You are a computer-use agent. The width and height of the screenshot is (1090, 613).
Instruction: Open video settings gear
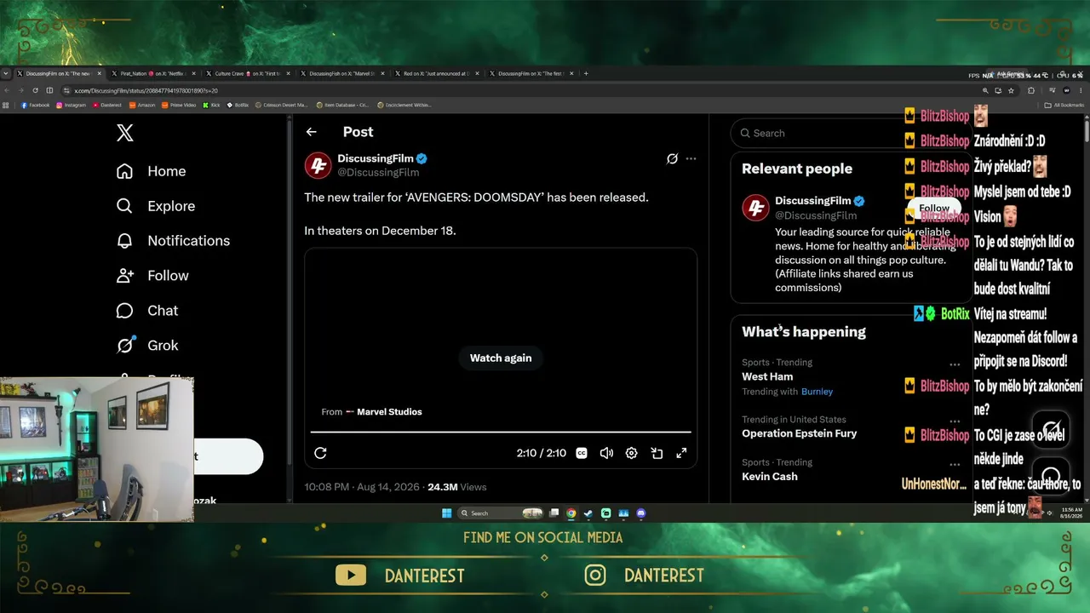click(x=631, y=453)
